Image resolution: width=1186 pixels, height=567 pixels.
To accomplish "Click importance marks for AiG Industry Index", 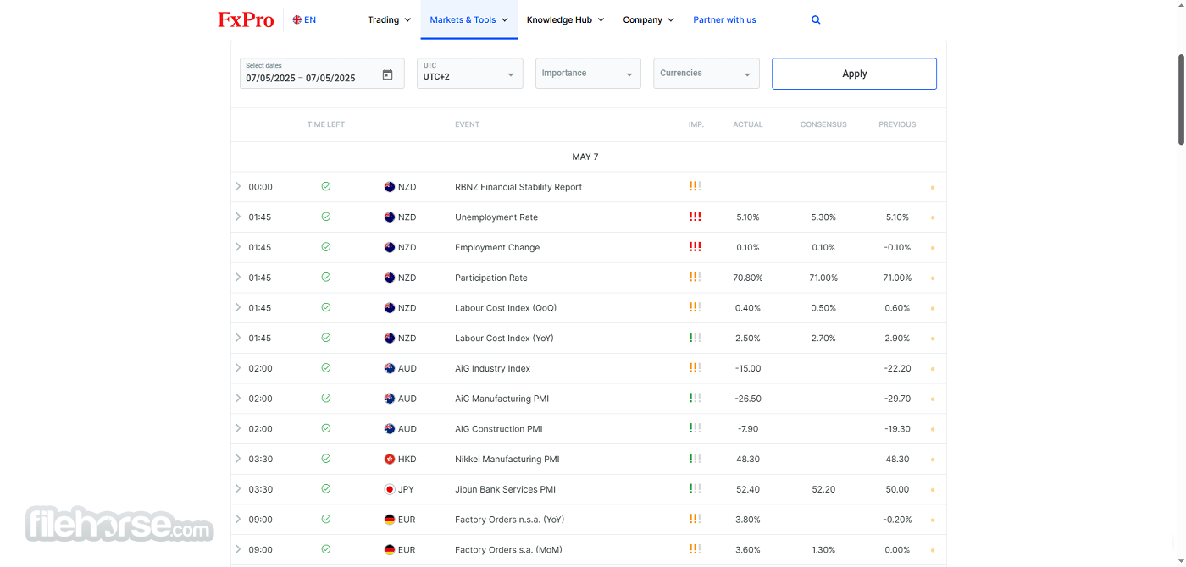I will [695, 368].
